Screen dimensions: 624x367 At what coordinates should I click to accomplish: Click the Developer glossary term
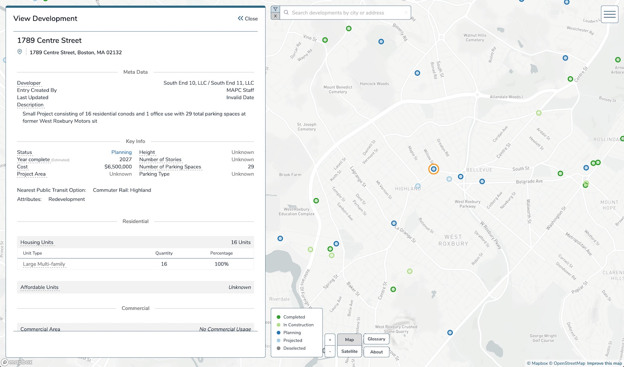click(29, 83)
